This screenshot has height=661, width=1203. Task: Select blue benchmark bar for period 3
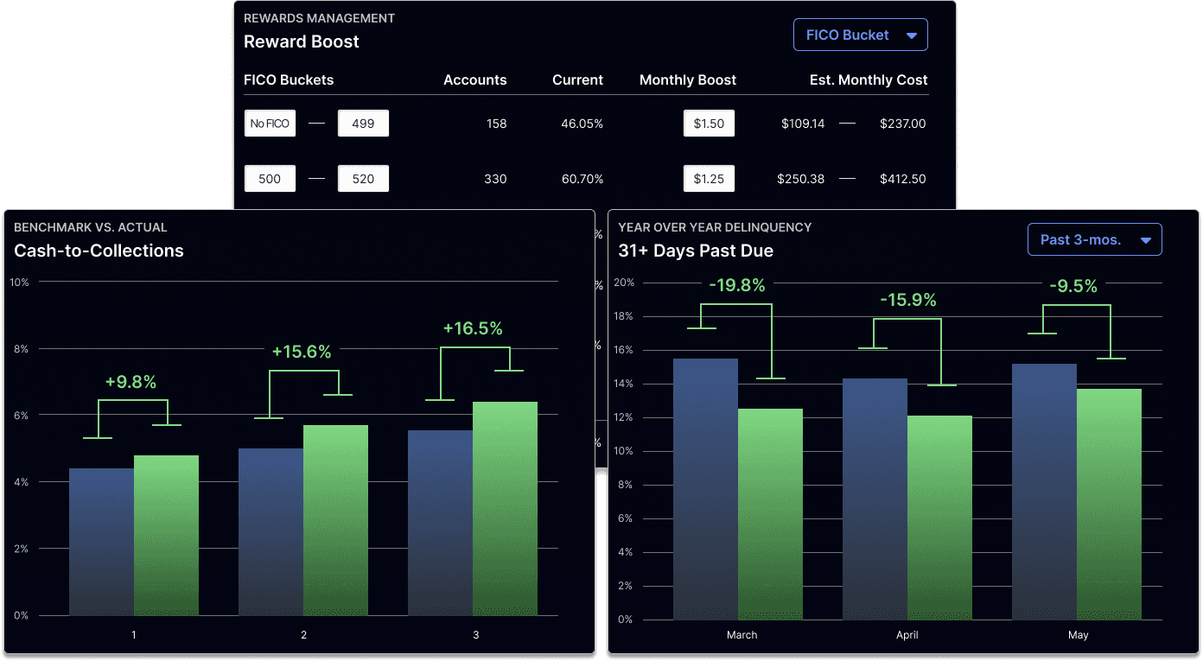(x=440, y=523)
